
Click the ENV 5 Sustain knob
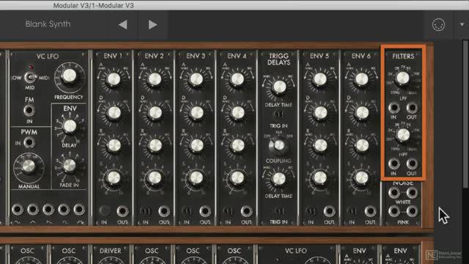coord(320,177)
